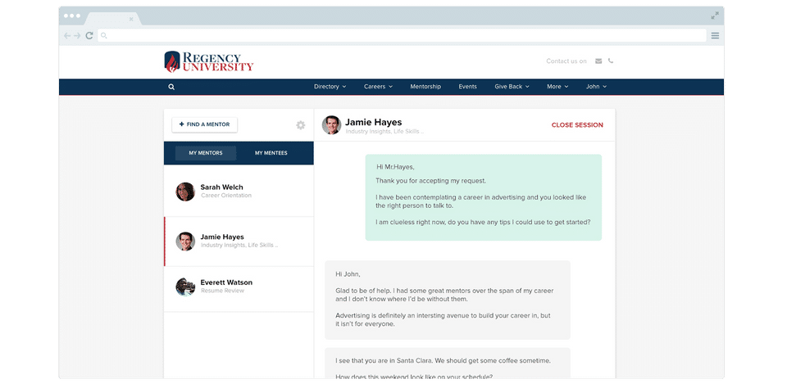The height and width of the screenshot is (388, 787).
Task: Click the Jamie Hayes chat header name
Action: click(374, 122)
